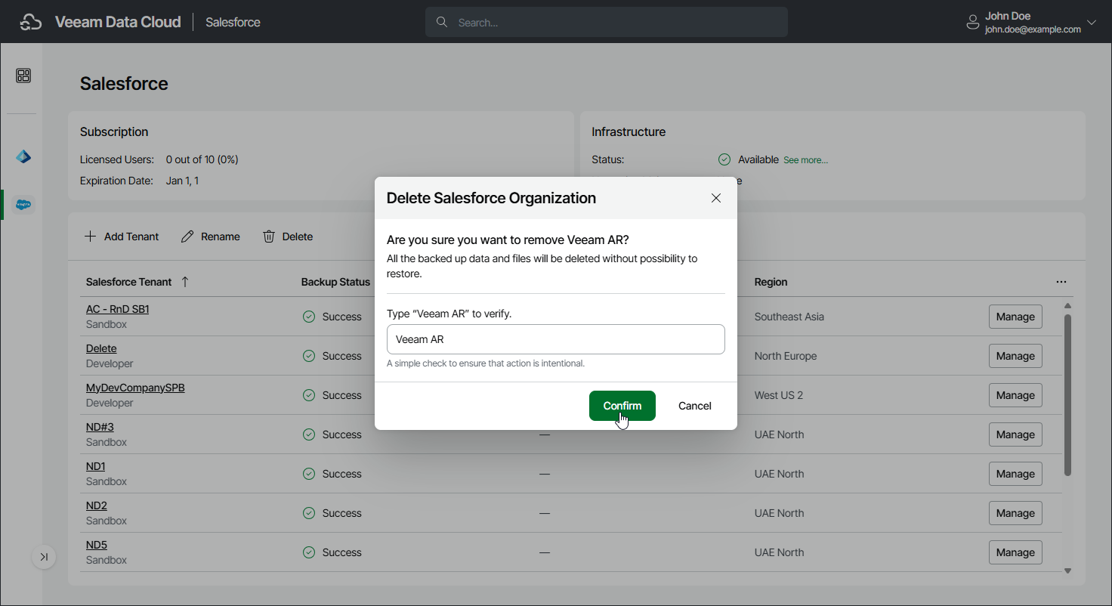Screen dimensions: 1112x606
Task: Click Manage in the ND2 row
Action: pos(1015,513)
